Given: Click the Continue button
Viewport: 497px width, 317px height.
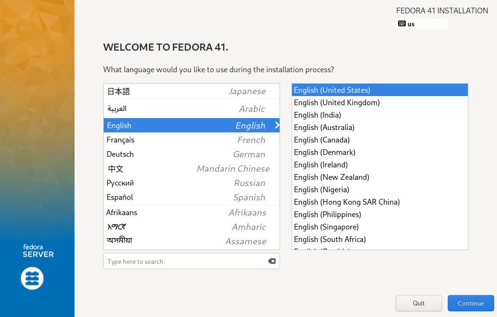Looking at the screenshot, I should tap(471, 303).
